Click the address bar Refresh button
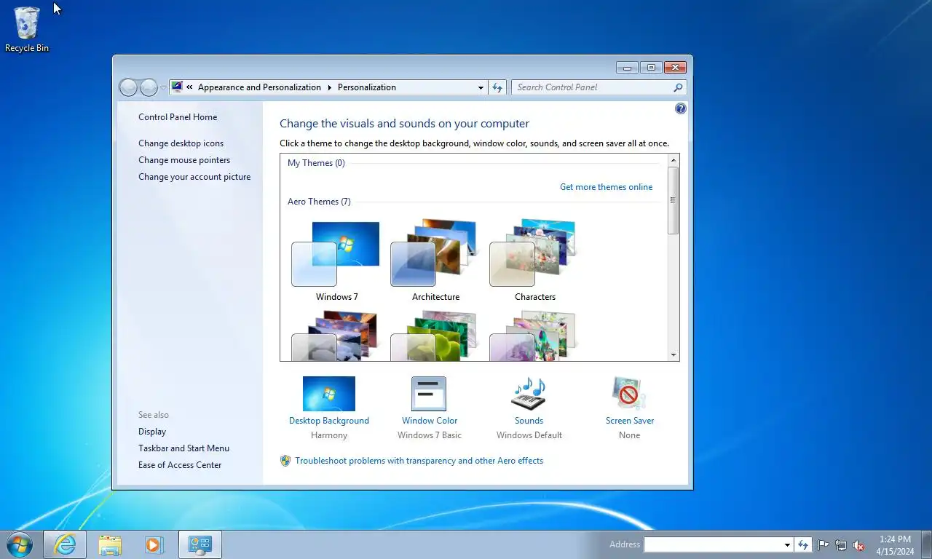 coord(497,87)
